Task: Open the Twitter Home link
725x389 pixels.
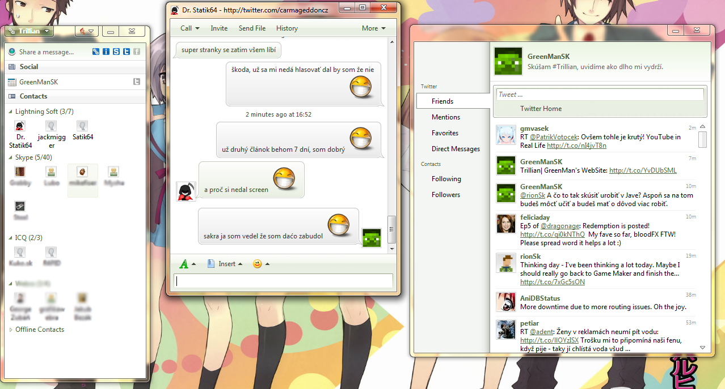Action: [x=541, y=109]
